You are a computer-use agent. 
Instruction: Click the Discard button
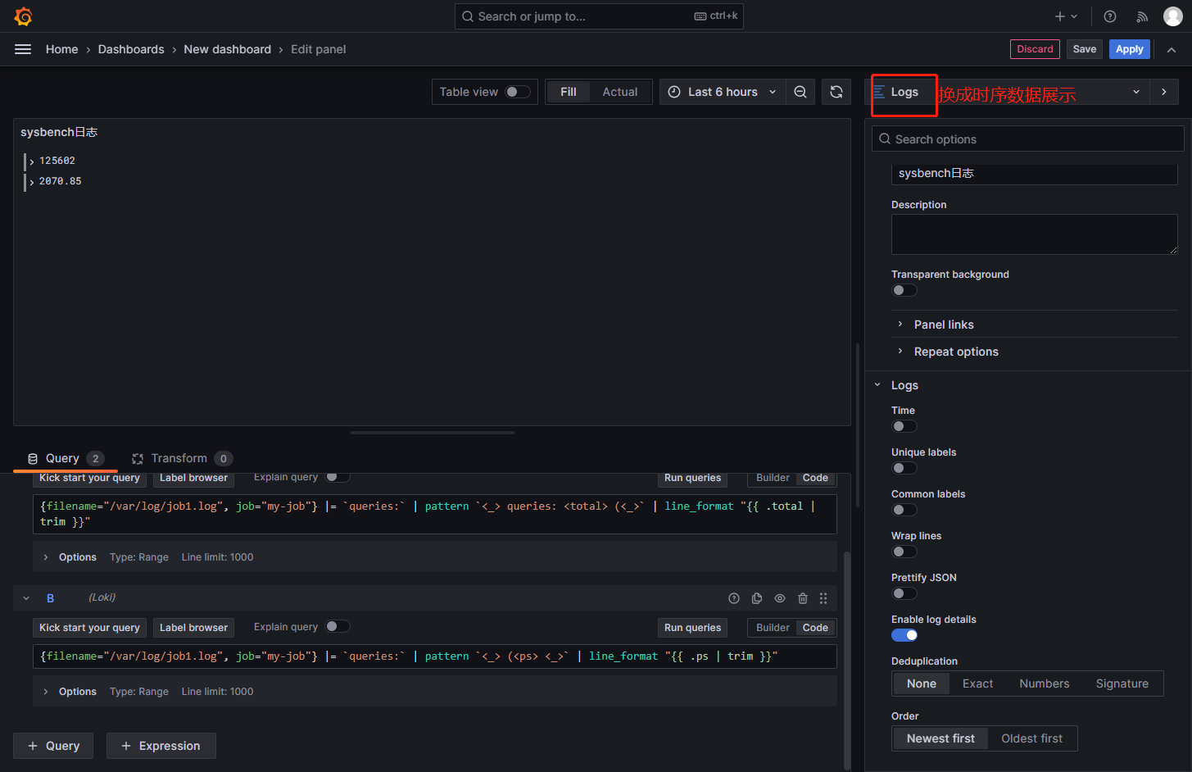(1035, 49)
